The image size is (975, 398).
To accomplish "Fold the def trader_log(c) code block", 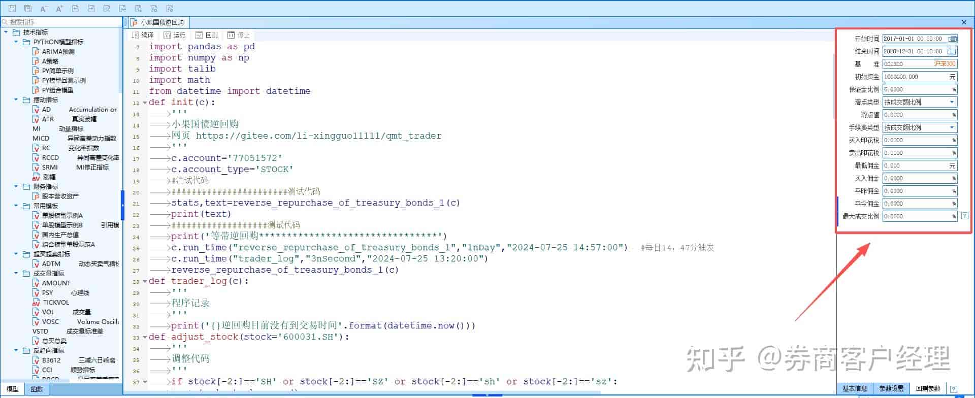I will (x=145, y=281).
